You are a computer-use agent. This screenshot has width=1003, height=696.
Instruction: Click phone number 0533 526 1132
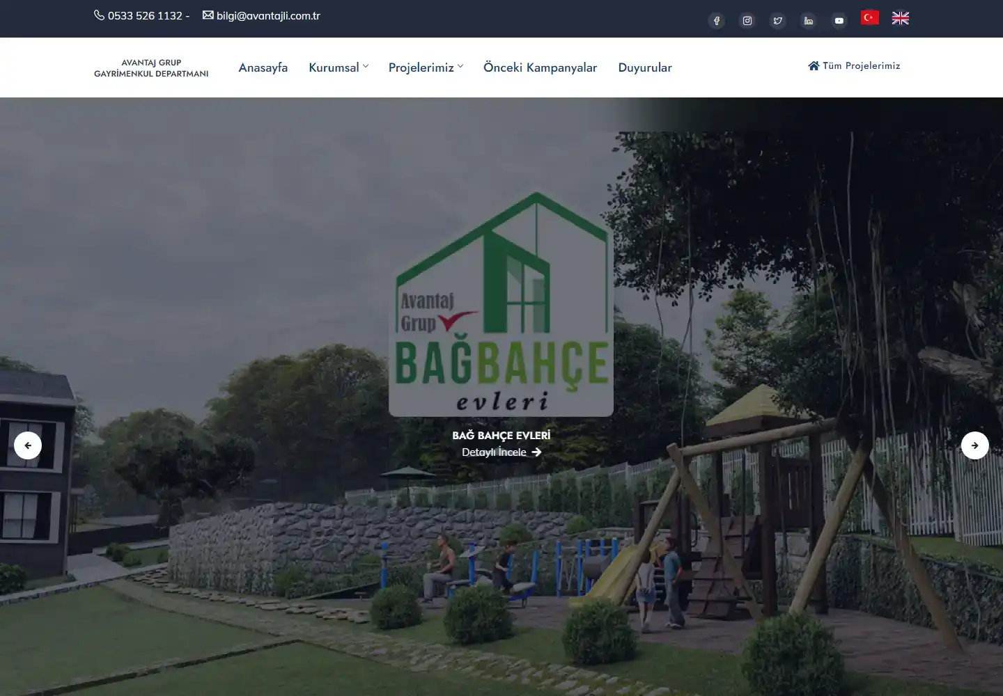click(145, 16)
